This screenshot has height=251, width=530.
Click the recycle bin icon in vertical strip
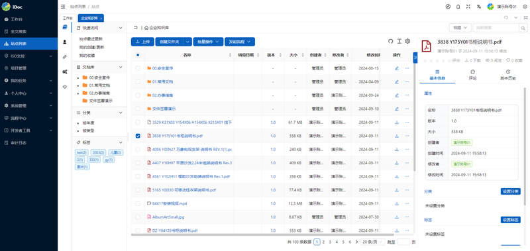point(65,87)
